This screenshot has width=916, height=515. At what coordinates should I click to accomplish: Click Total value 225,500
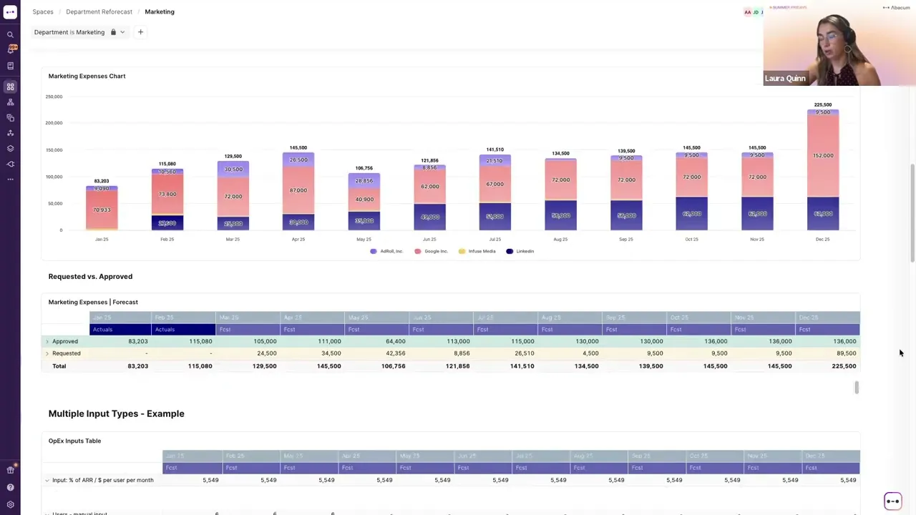844,366
